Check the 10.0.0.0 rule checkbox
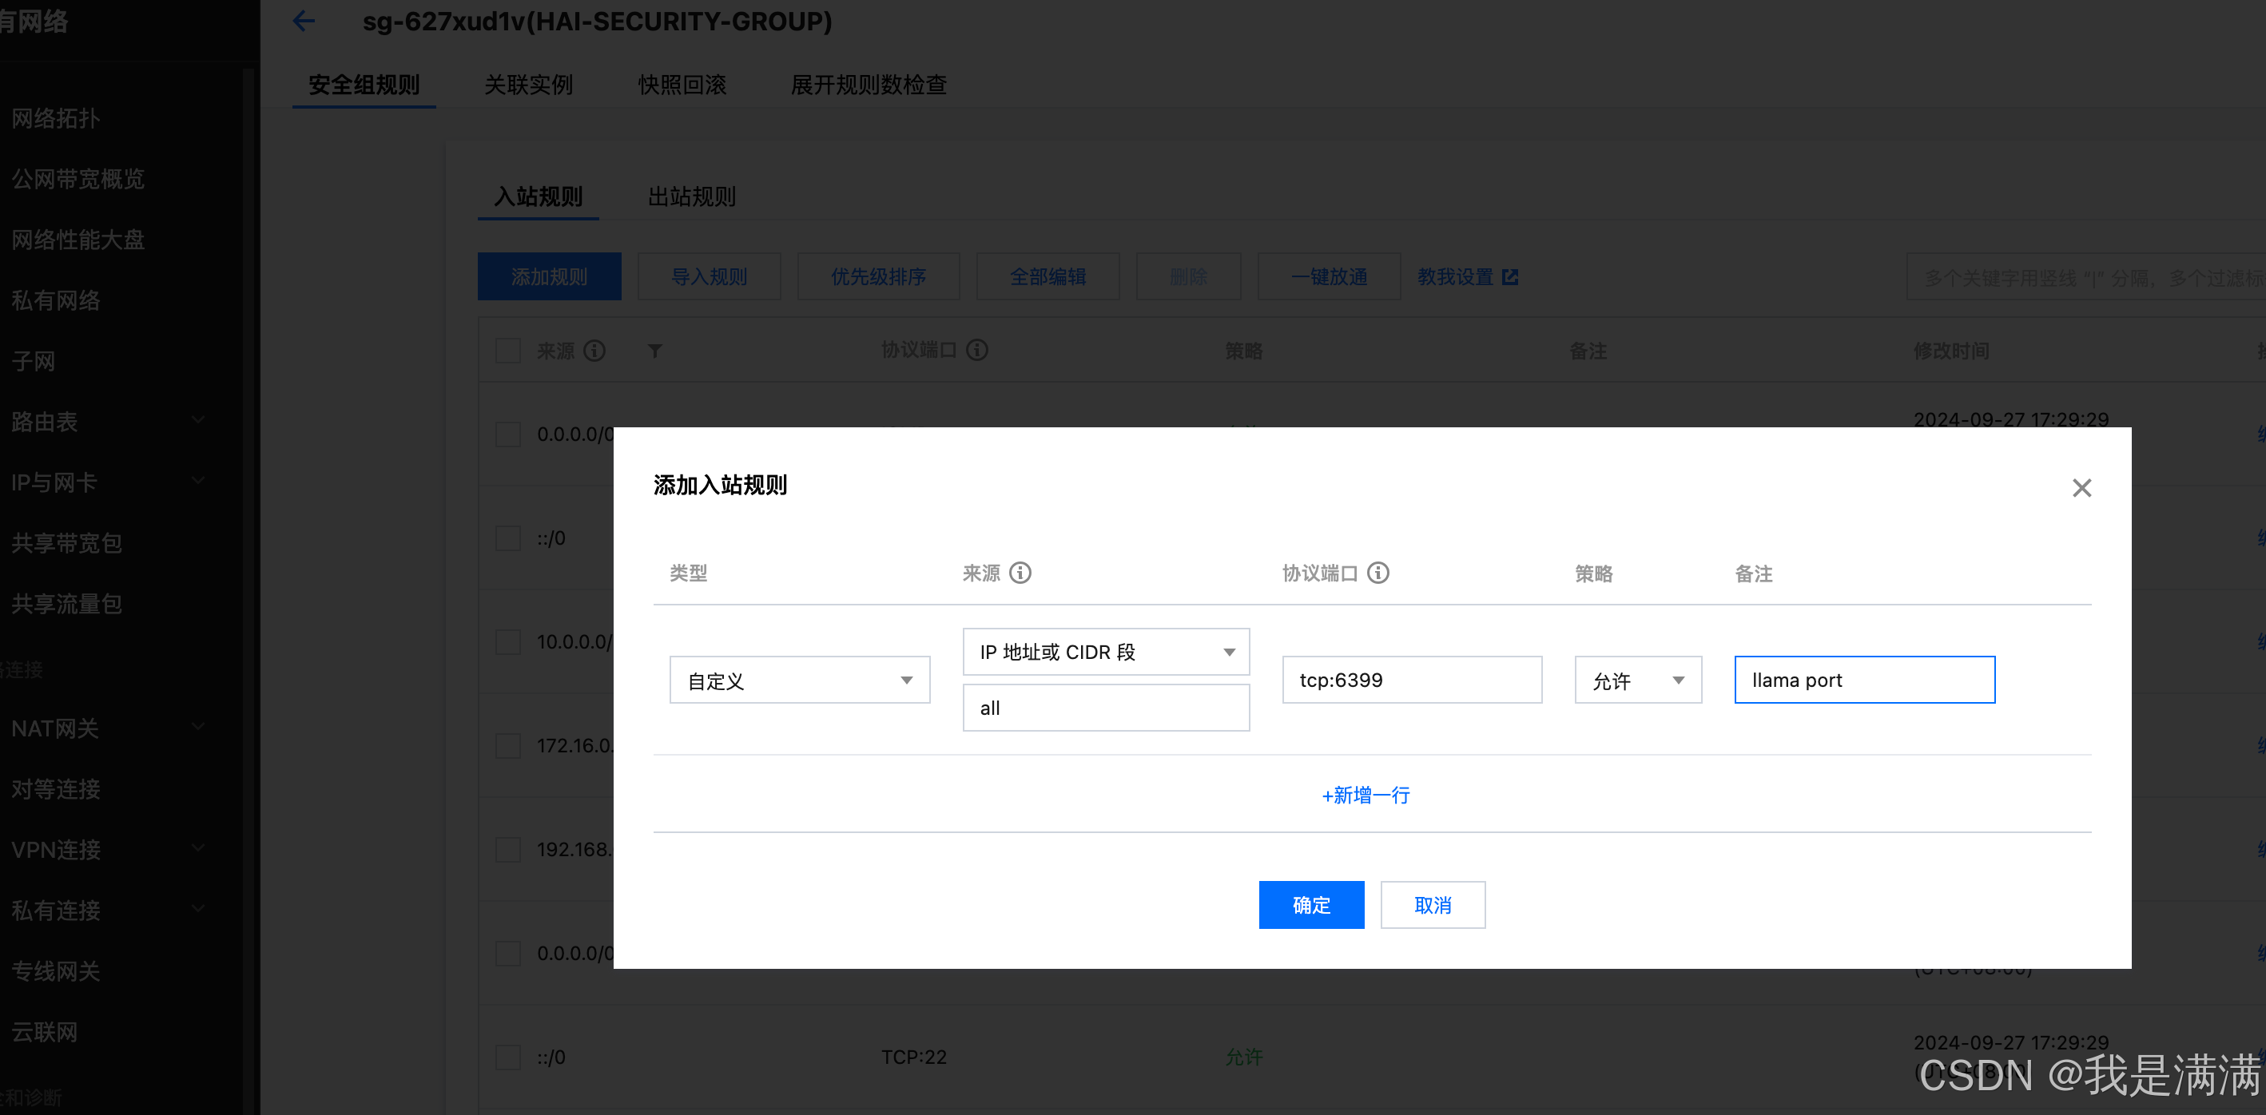 (x=507, y=642)
